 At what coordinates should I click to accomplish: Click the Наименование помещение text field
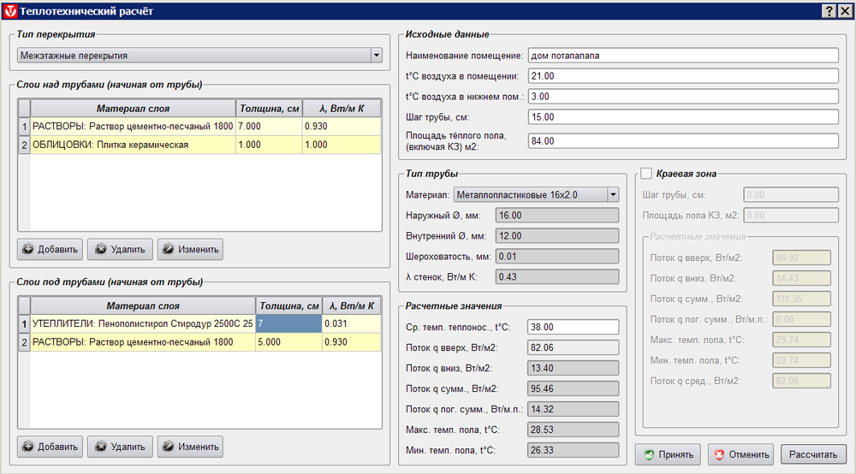(x=683, y=56)
